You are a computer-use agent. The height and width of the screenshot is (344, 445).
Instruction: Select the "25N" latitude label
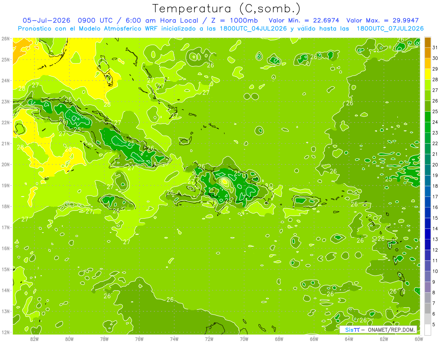pos(6,59)
